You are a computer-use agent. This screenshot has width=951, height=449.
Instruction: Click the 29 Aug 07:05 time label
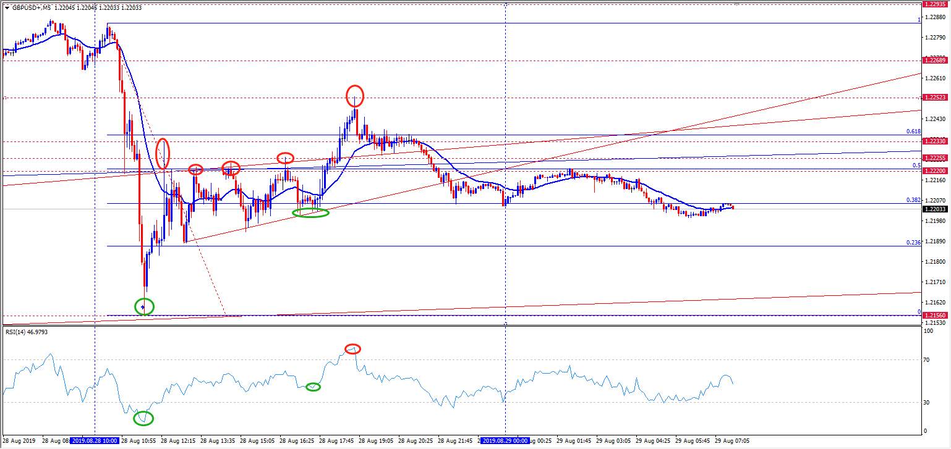pos(732,442)
